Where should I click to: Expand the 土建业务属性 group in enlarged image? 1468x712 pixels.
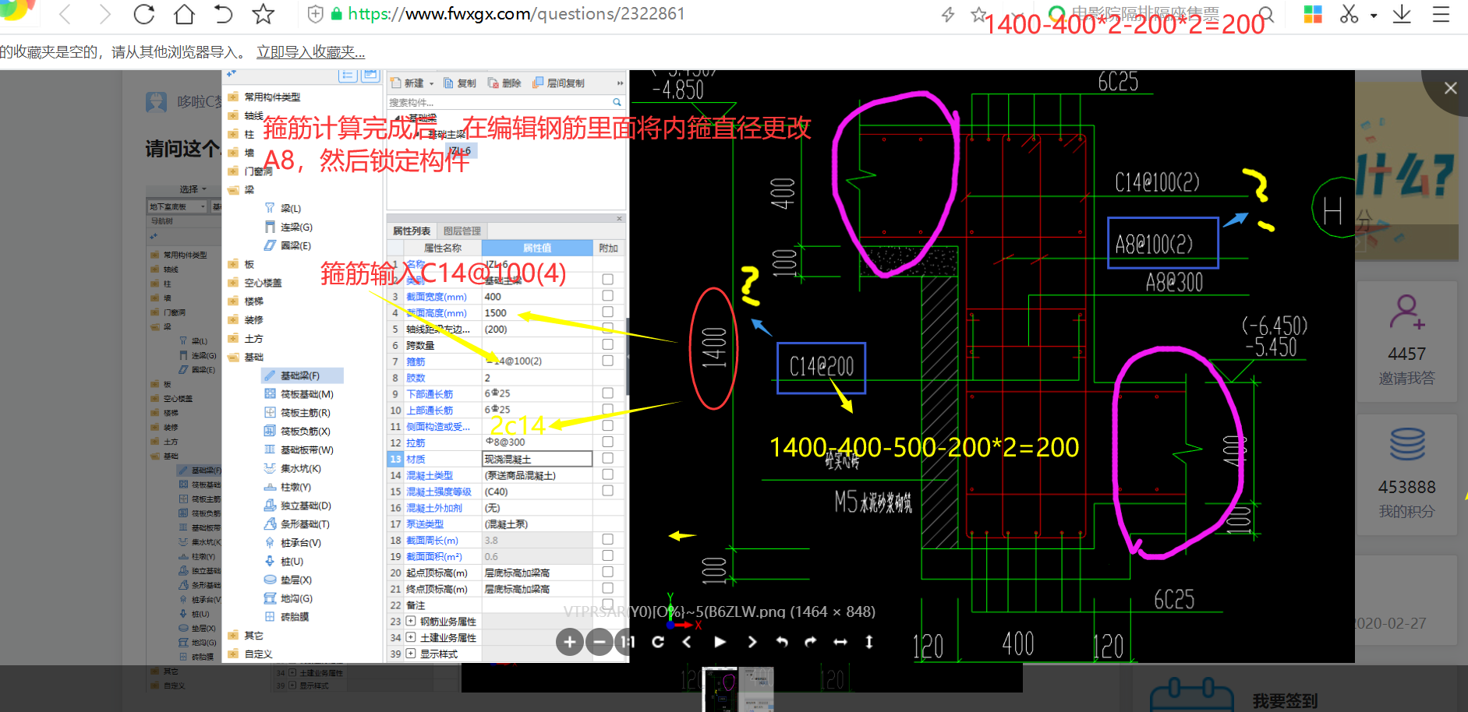point(411,637)
